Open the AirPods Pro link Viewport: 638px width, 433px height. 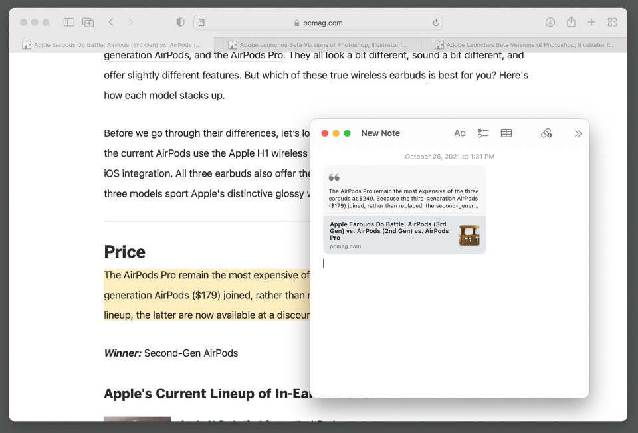coord(257,56)
